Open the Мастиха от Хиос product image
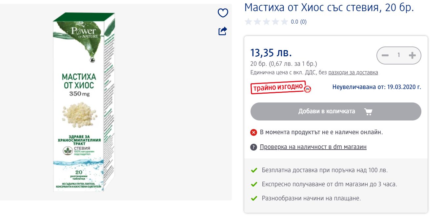This screenshot has height=220, width=444. 84,102
